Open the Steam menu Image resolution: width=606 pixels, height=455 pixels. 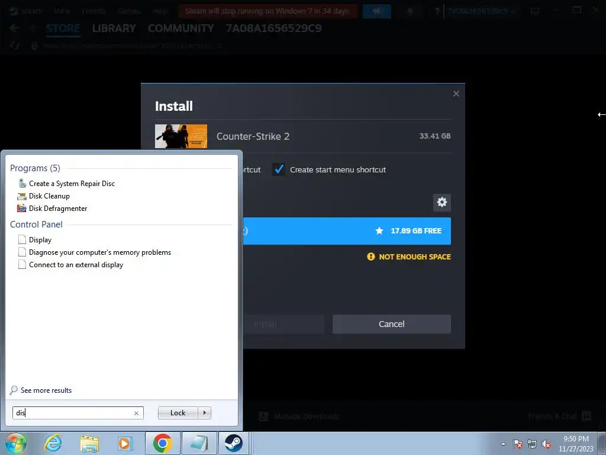(26, 11)
